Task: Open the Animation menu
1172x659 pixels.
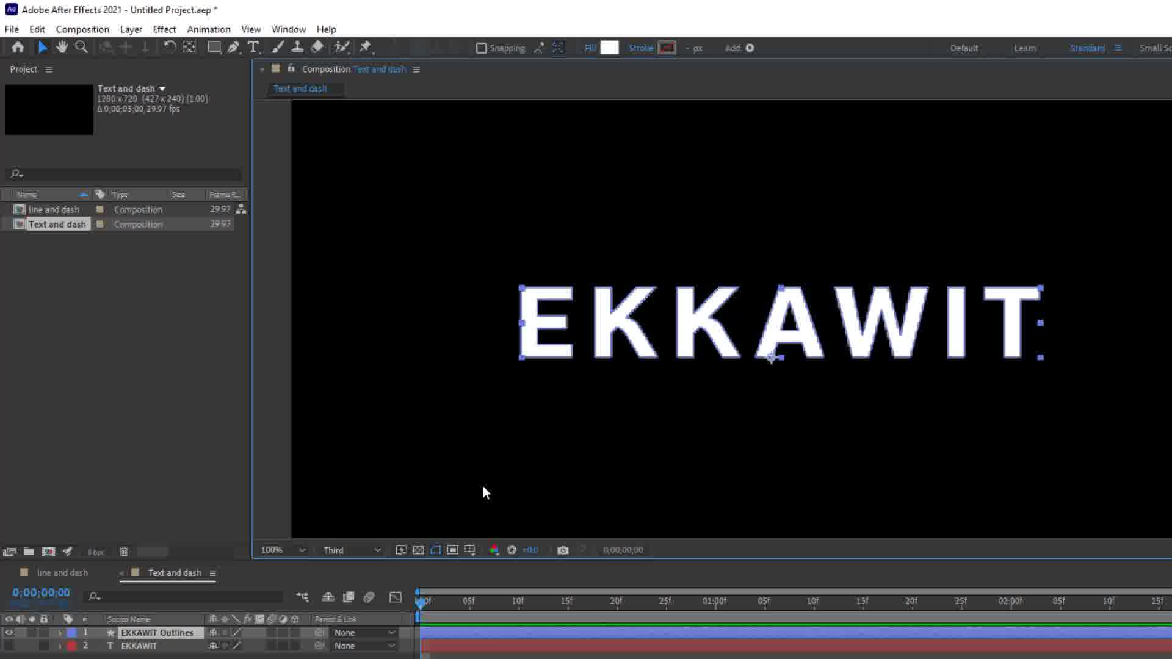Action: pos(209,29)
